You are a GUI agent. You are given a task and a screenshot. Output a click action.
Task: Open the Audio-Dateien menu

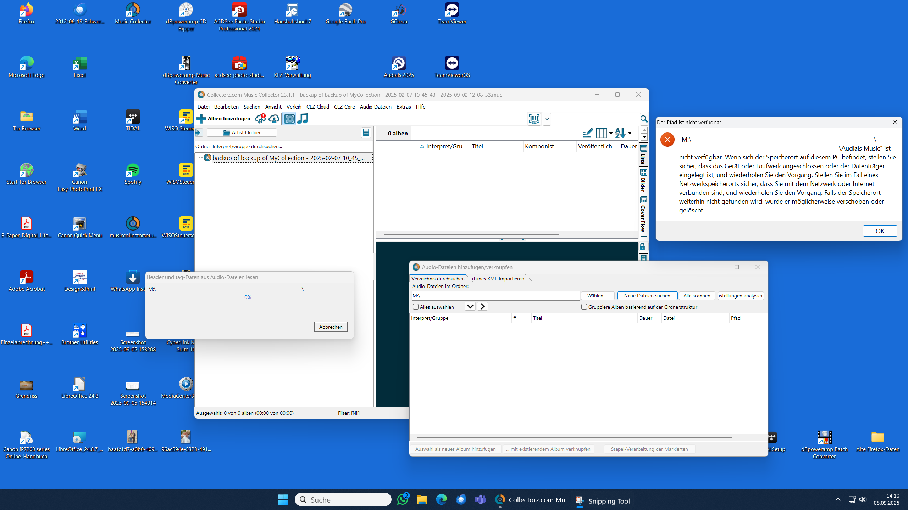click(375, 107)
